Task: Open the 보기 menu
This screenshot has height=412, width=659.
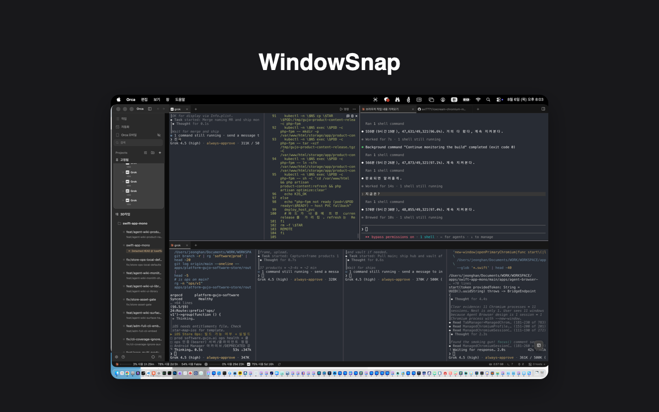Action: pyautogui.click(x=157, y=99)
